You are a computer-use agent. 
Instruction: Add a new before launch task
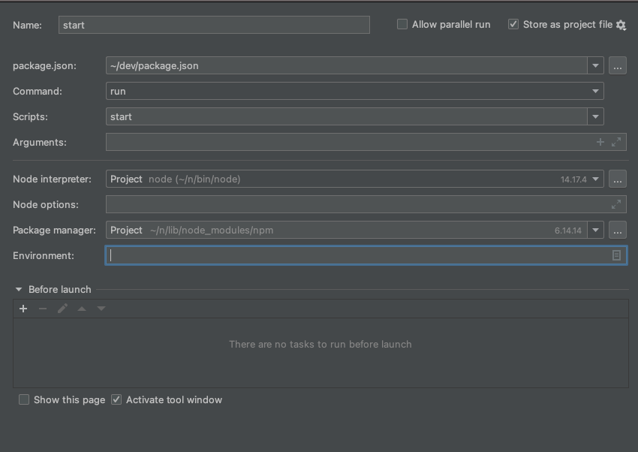point(23,309)
